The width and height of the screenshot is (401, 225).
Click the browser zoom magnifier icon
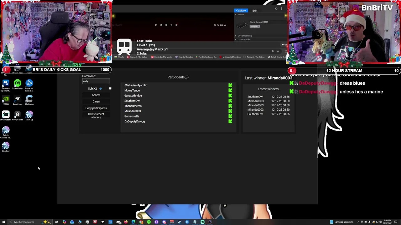coord(273,51)
